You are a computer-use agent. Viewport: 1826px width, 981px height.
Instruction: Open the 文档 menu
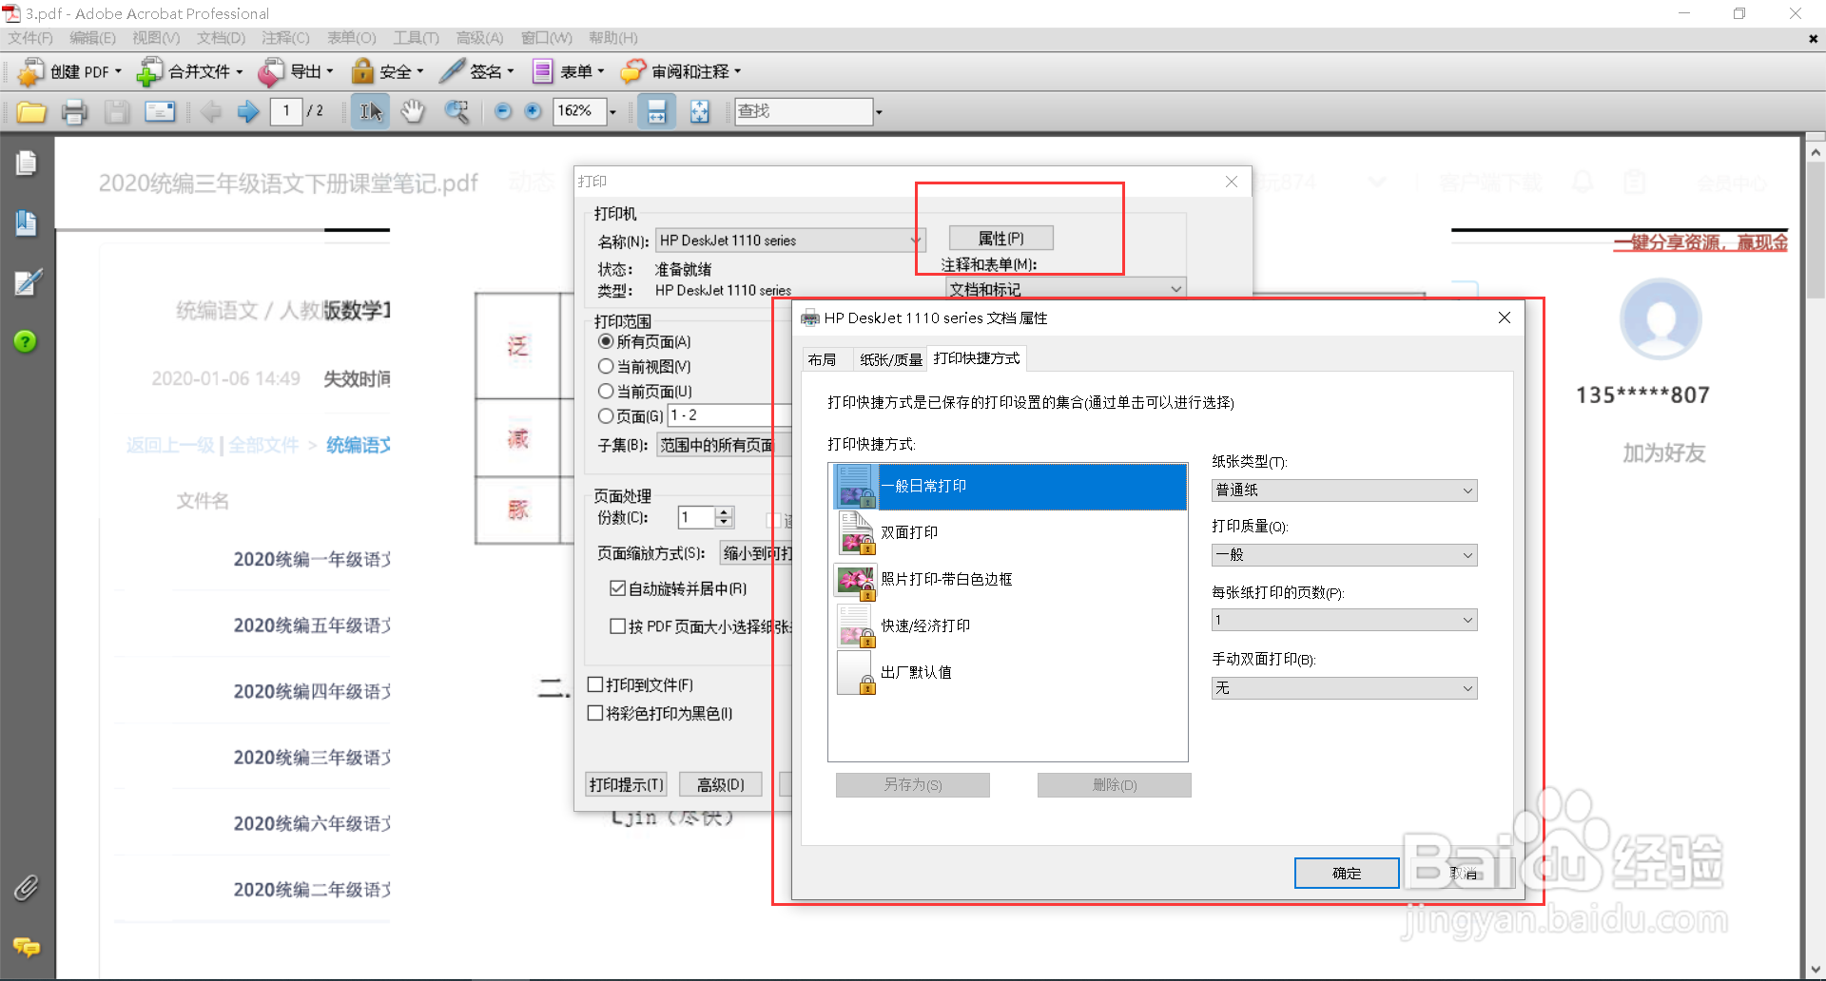point(221,38)
